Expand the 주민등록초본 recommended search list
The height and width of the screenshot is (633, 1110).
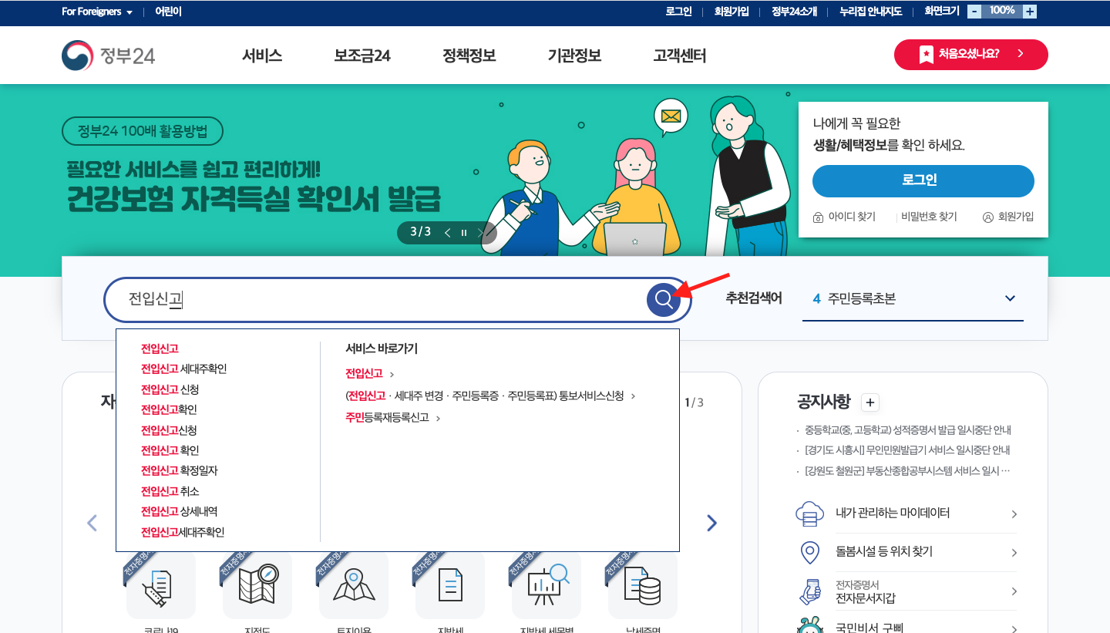(x=1010, y=298)
